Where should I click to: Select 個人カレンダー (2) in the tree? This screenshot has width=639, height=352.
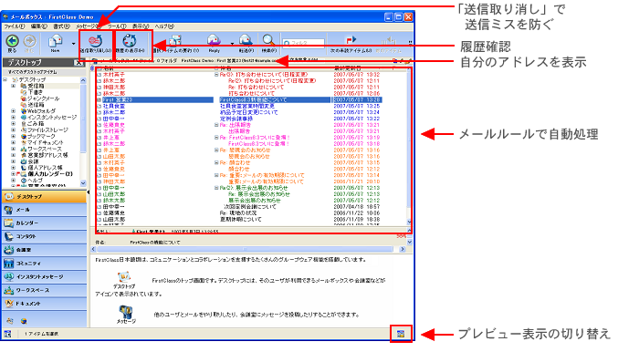pyautogui.click(x=49, y=174)
